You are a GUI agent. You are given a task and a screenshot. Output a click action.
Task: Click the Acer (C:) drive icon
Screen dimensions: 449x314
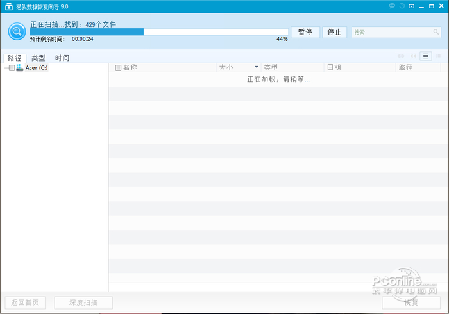19,68
